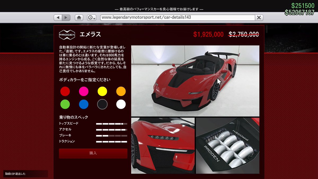318x179 pixels.
Task: Click the discounted price $1,925,000
Action: click(208, 34)
